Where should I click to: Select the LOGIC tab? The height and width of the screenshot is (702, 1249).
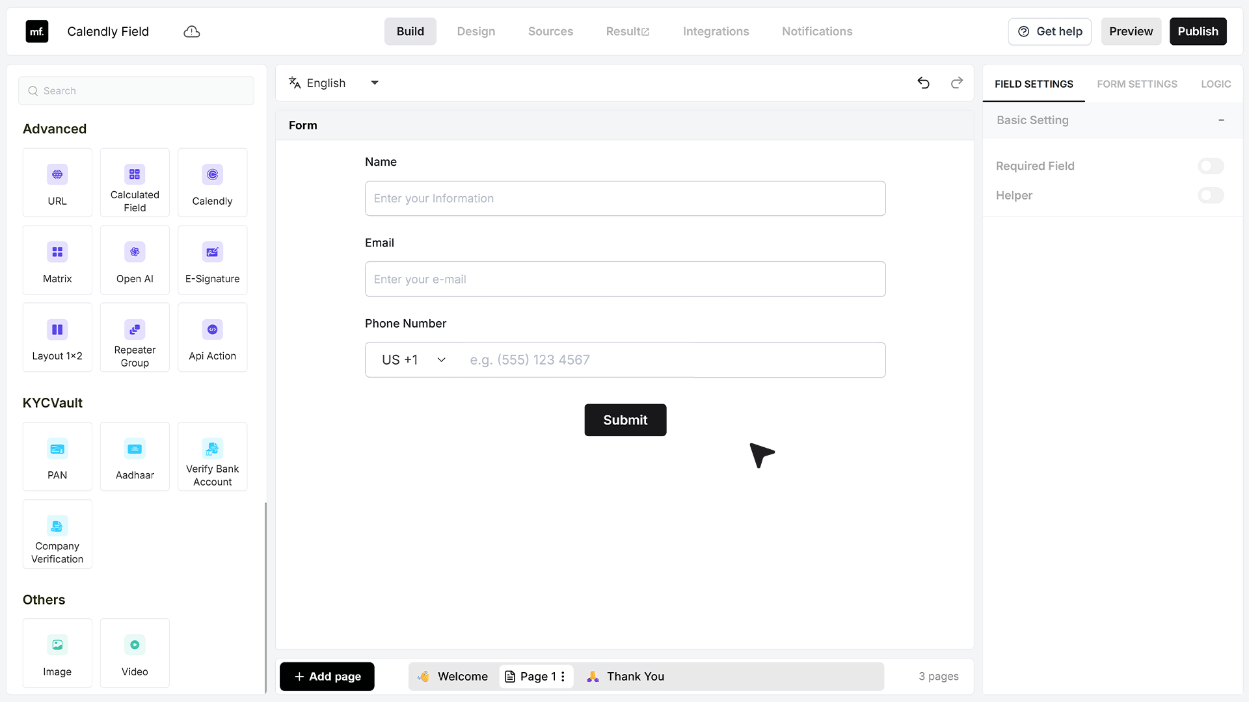click(x=1216, y=84)
